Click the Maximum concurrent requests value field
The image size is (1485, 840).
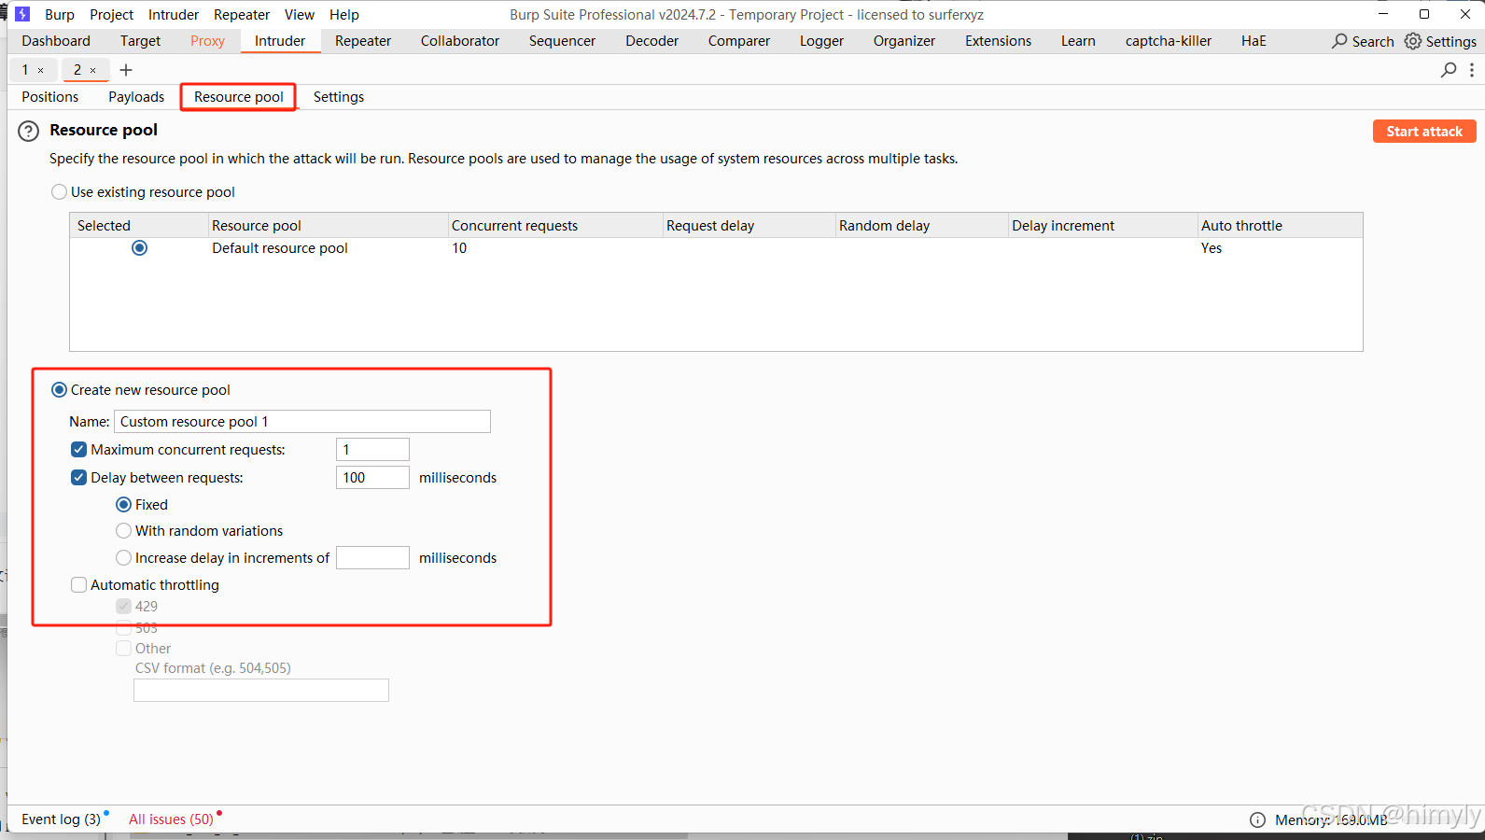tap(372, 449)
